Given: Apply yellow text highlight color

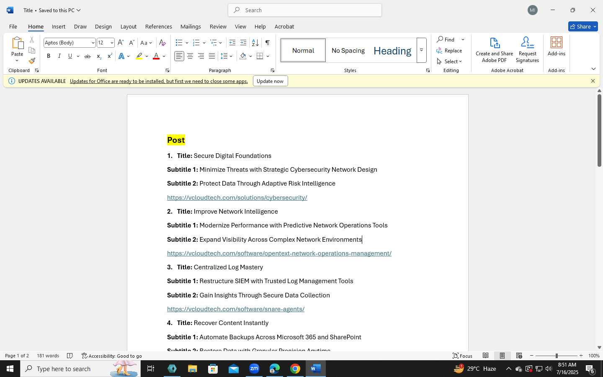Looking at the screenshot, I should (x=139, y=56).
